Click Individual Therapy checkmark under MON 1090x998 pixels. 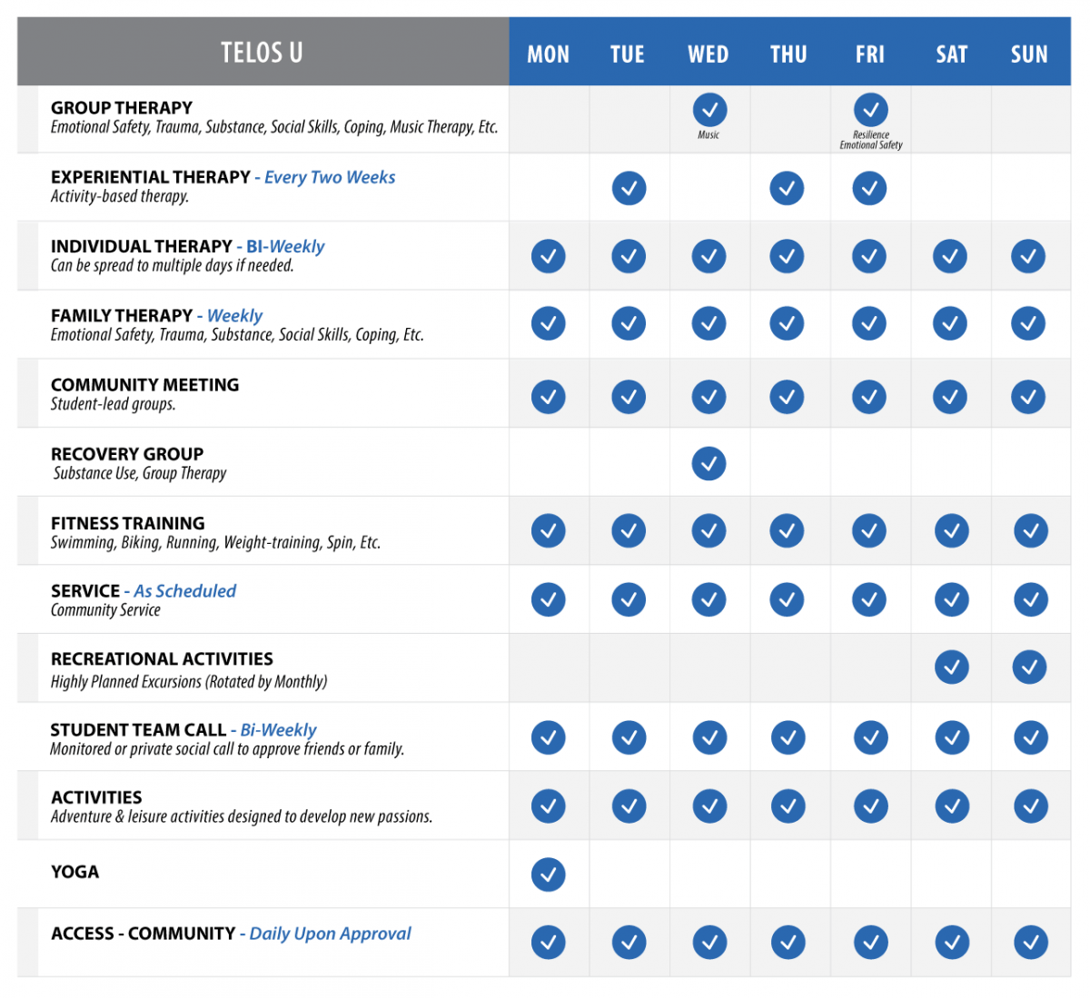pyautogui.click(x=548, y=256)
